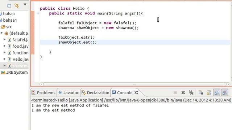Click the greyed Terminate button
This screenshot has width=232, height=130.
coord(175,92)
